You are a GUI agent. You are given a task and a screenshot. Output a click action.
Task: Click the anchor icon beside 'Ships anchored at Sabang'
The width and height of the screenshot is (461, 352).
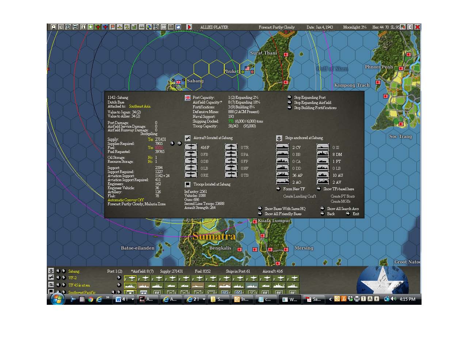click(279, 138)
